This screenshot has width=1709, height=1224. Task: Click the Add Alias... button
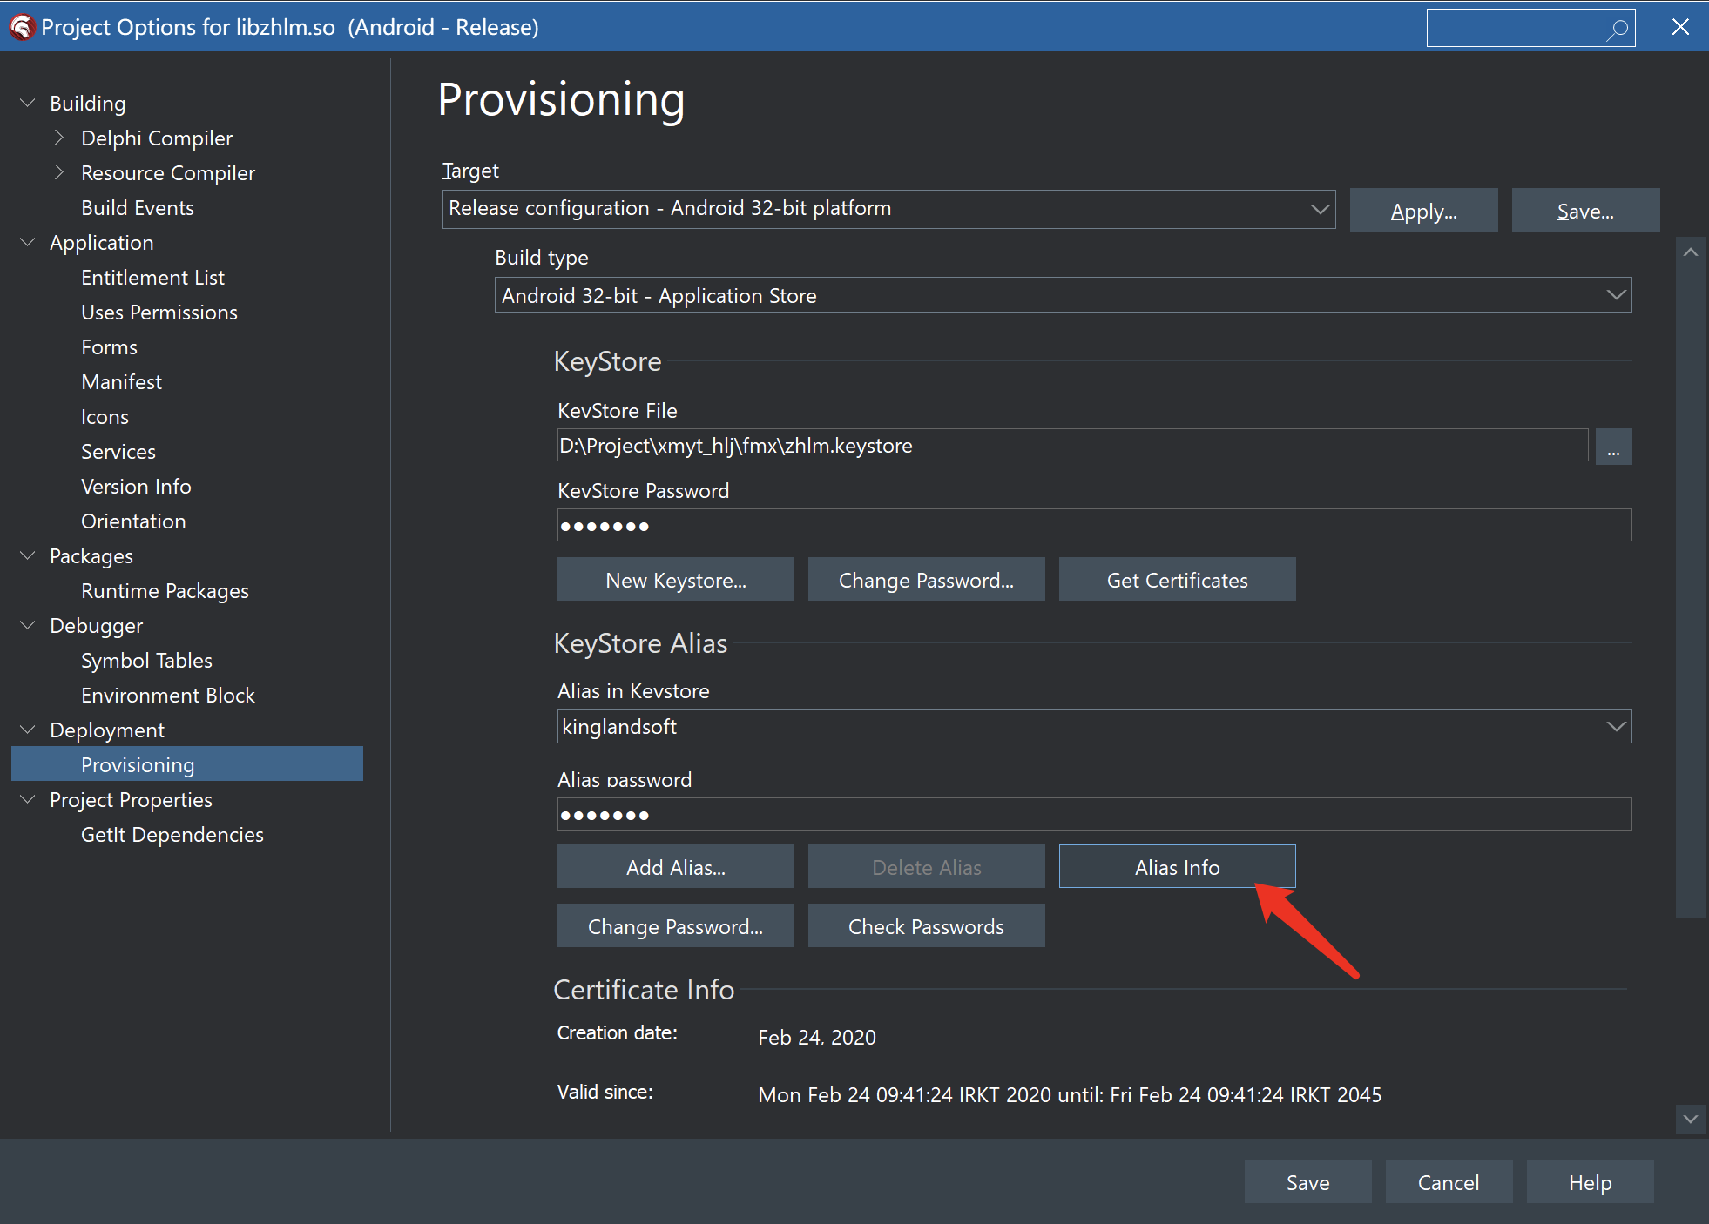pos(676,866)
